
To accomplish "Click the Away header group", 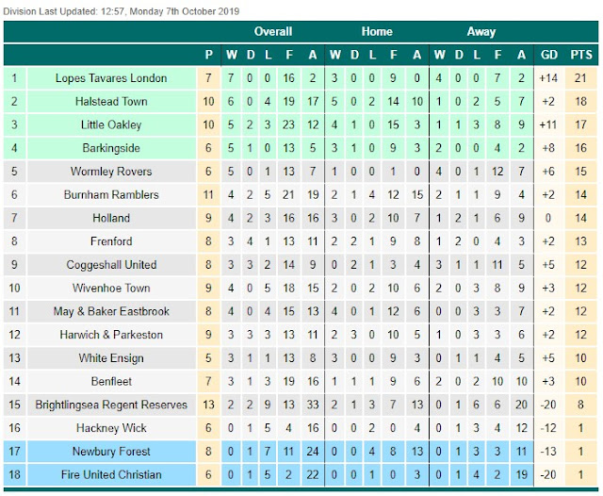I will (481, 31).
